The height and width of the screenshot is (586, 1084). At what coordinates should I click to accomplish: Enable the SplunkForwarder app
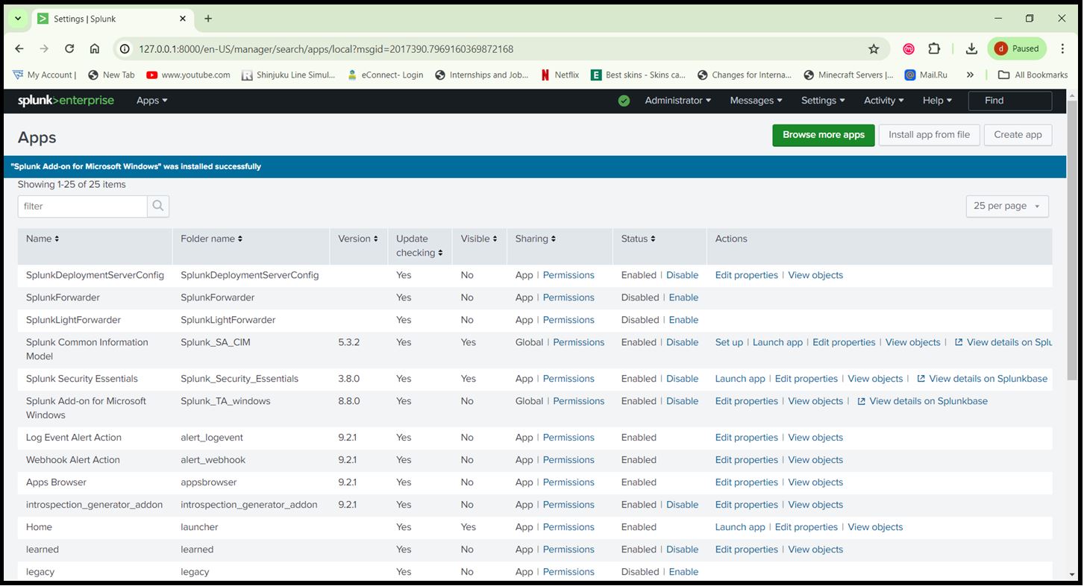click(x=683, y=297)
